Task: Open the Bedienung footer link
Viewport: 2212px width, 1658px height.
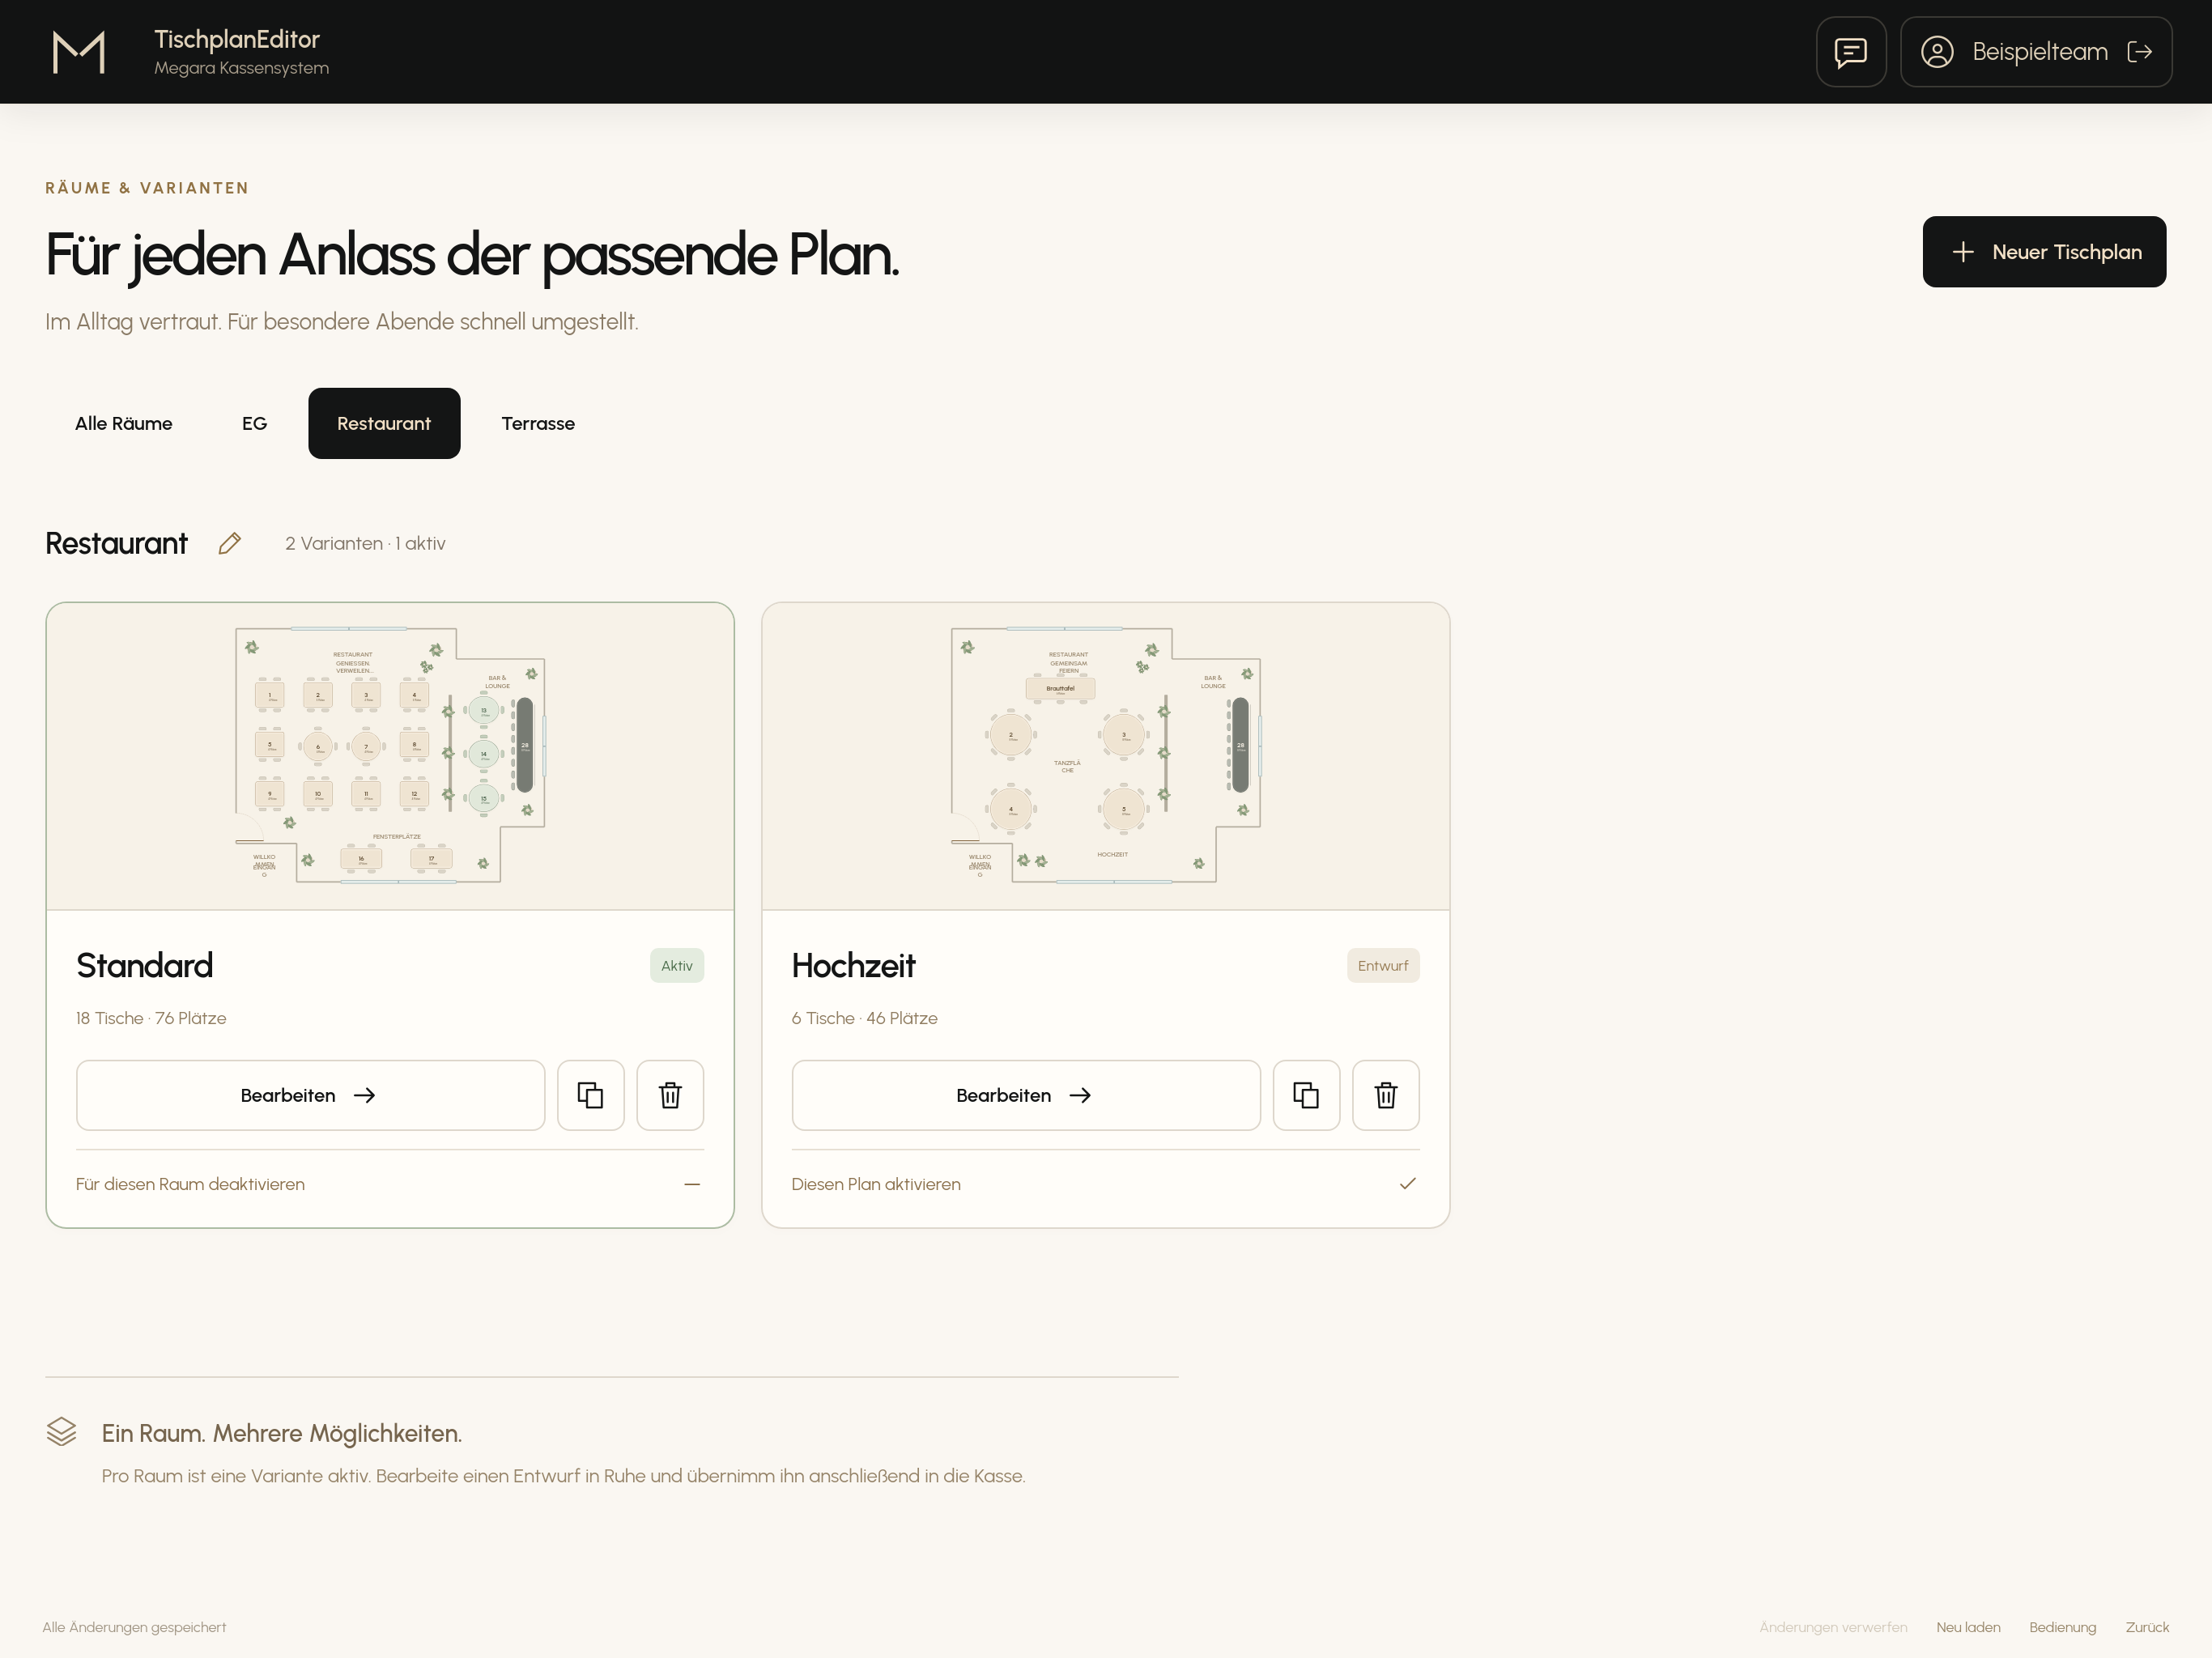Action: [2062, 1627]
